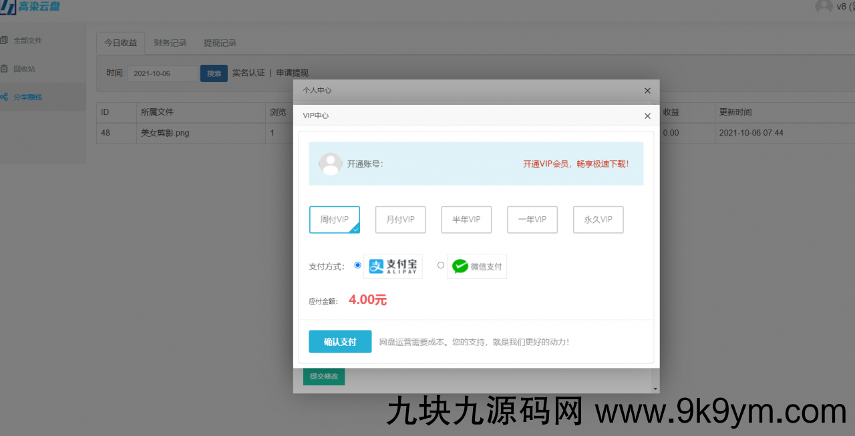Choose the 月付VIP plan

tap(400, 220)
